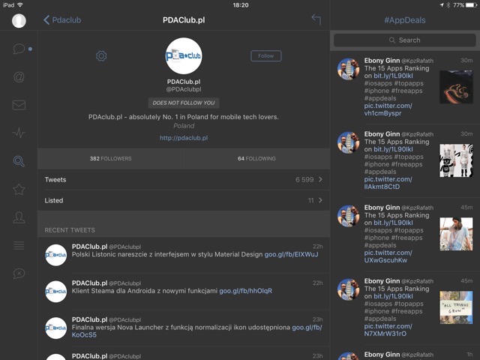Open the Mute filters bubble icon in sidebar
480x360 pixels.
pyautogui.click(x=19, y=273)
